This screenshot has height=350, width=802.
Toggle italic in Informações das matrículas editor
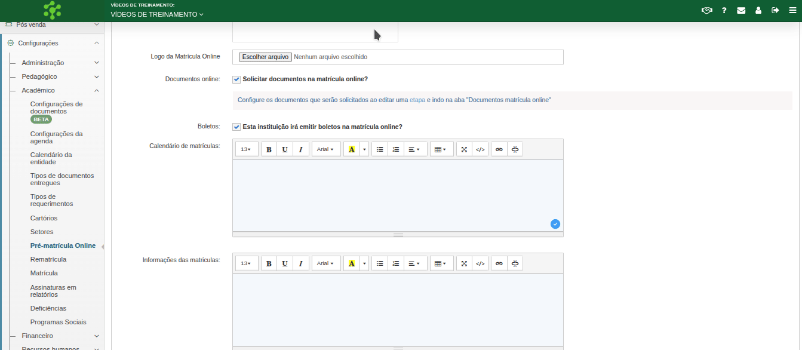(x=301, y=263)
